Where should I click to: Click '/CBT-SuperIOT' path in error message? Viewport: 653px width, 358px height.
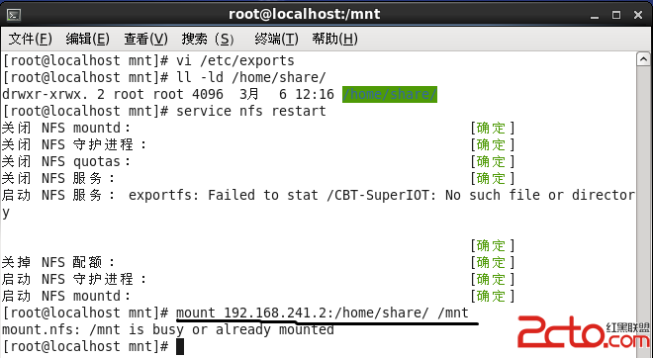[378, 195]
